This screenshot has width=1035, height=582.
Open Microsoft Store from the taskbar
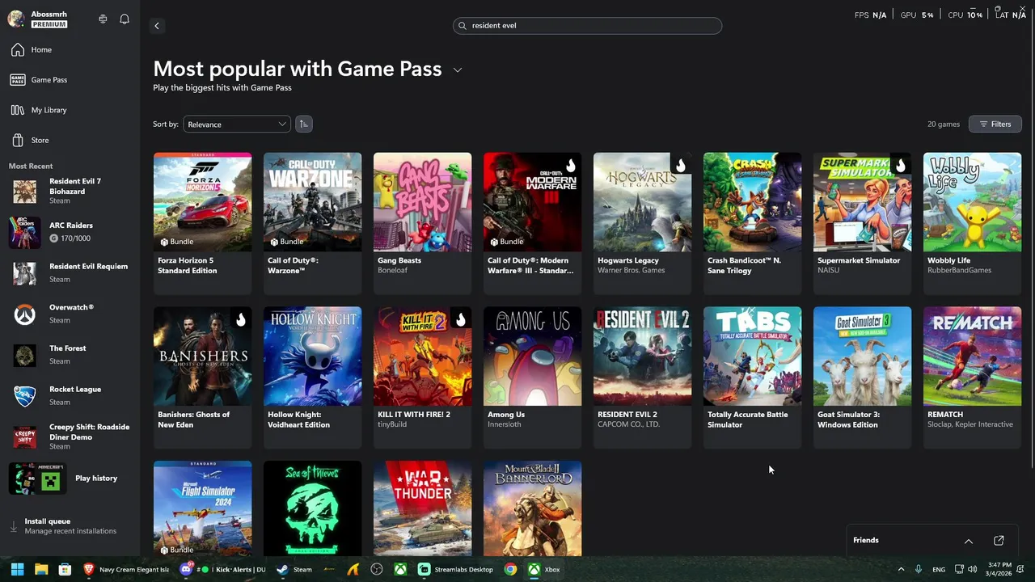pyautogui.click(x=65, y=569)
